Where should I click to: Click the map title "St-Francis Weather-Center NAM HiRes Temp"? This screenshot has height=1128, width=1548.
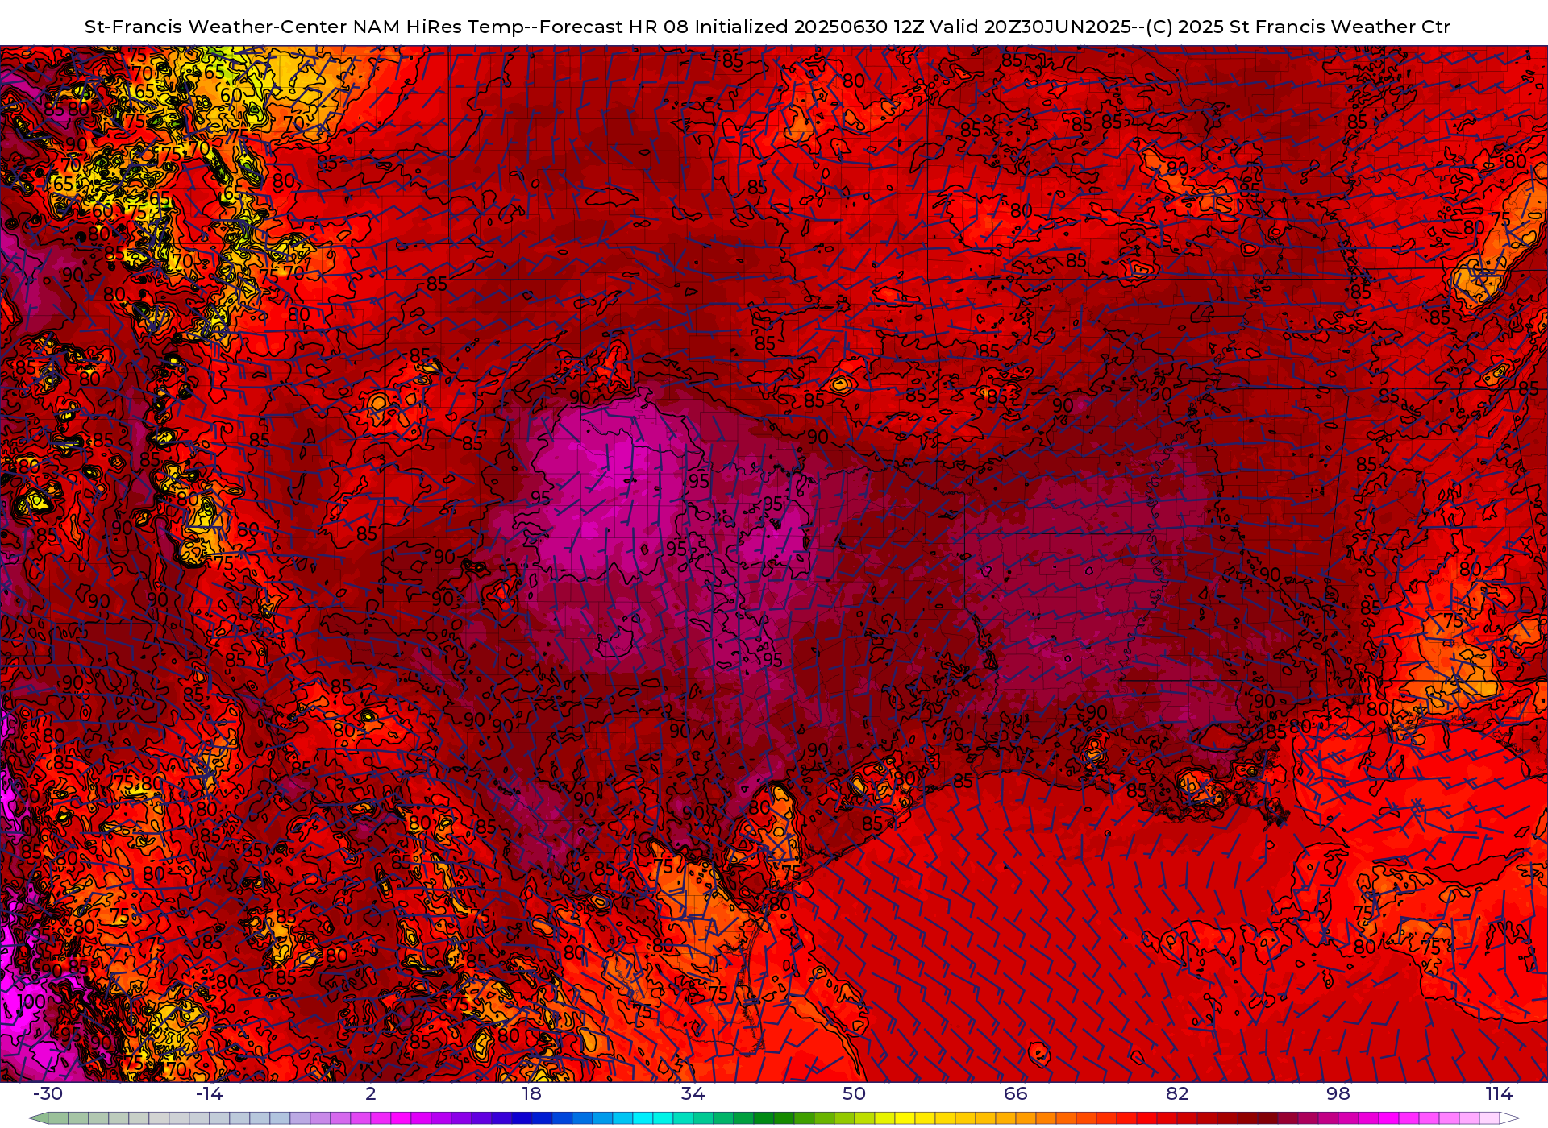(x=303, y=27)
